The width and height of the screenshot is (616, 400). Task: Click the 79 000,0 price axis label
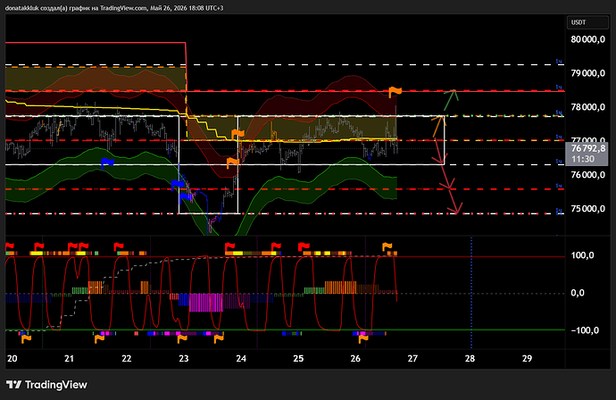coord(587,73)
